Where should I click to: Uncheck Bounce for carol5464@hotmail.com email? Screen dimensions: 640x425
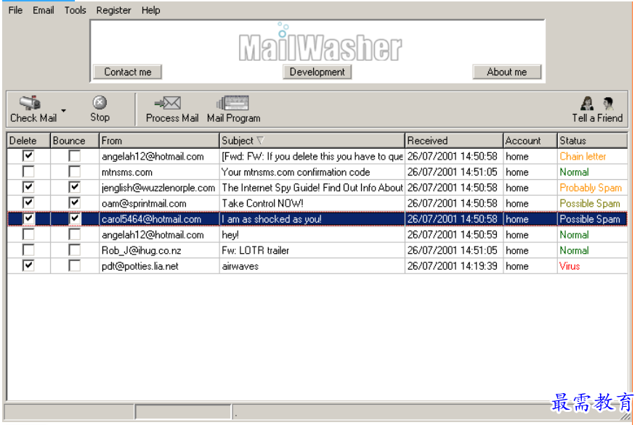[x=74, y=218]
